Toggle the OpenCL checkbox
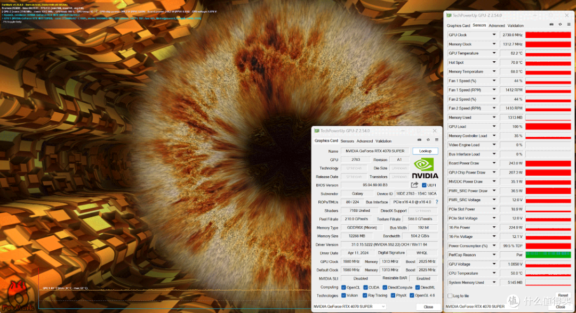 coord(343,287)
